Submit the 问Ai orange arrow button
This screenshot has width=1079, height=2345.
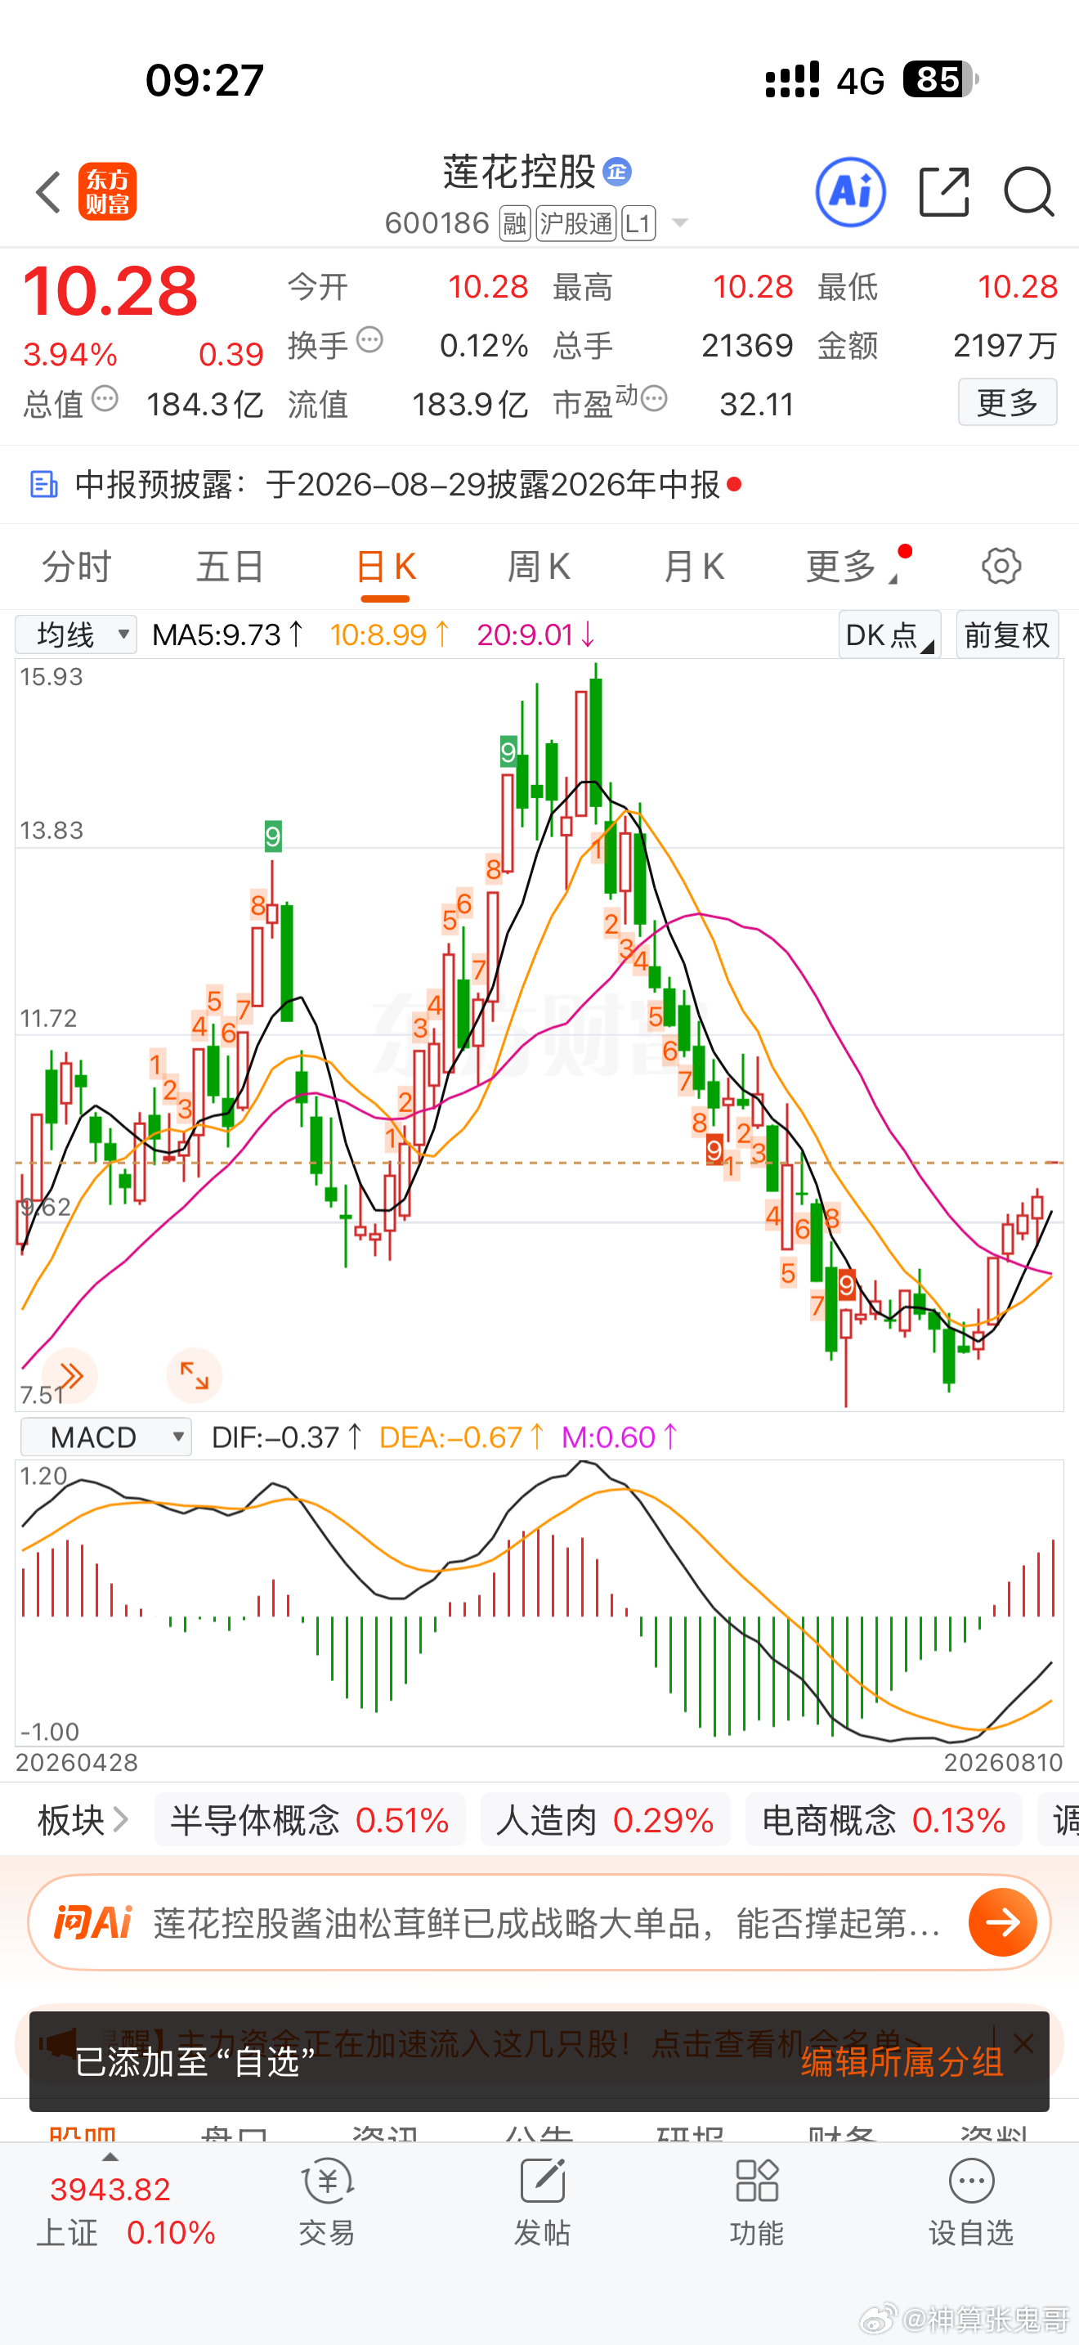pos(1003,1922)
